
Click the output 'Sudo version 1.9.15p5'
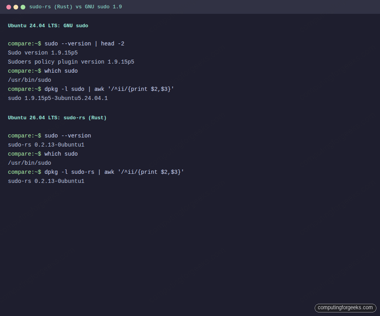(x=42, y=53)
